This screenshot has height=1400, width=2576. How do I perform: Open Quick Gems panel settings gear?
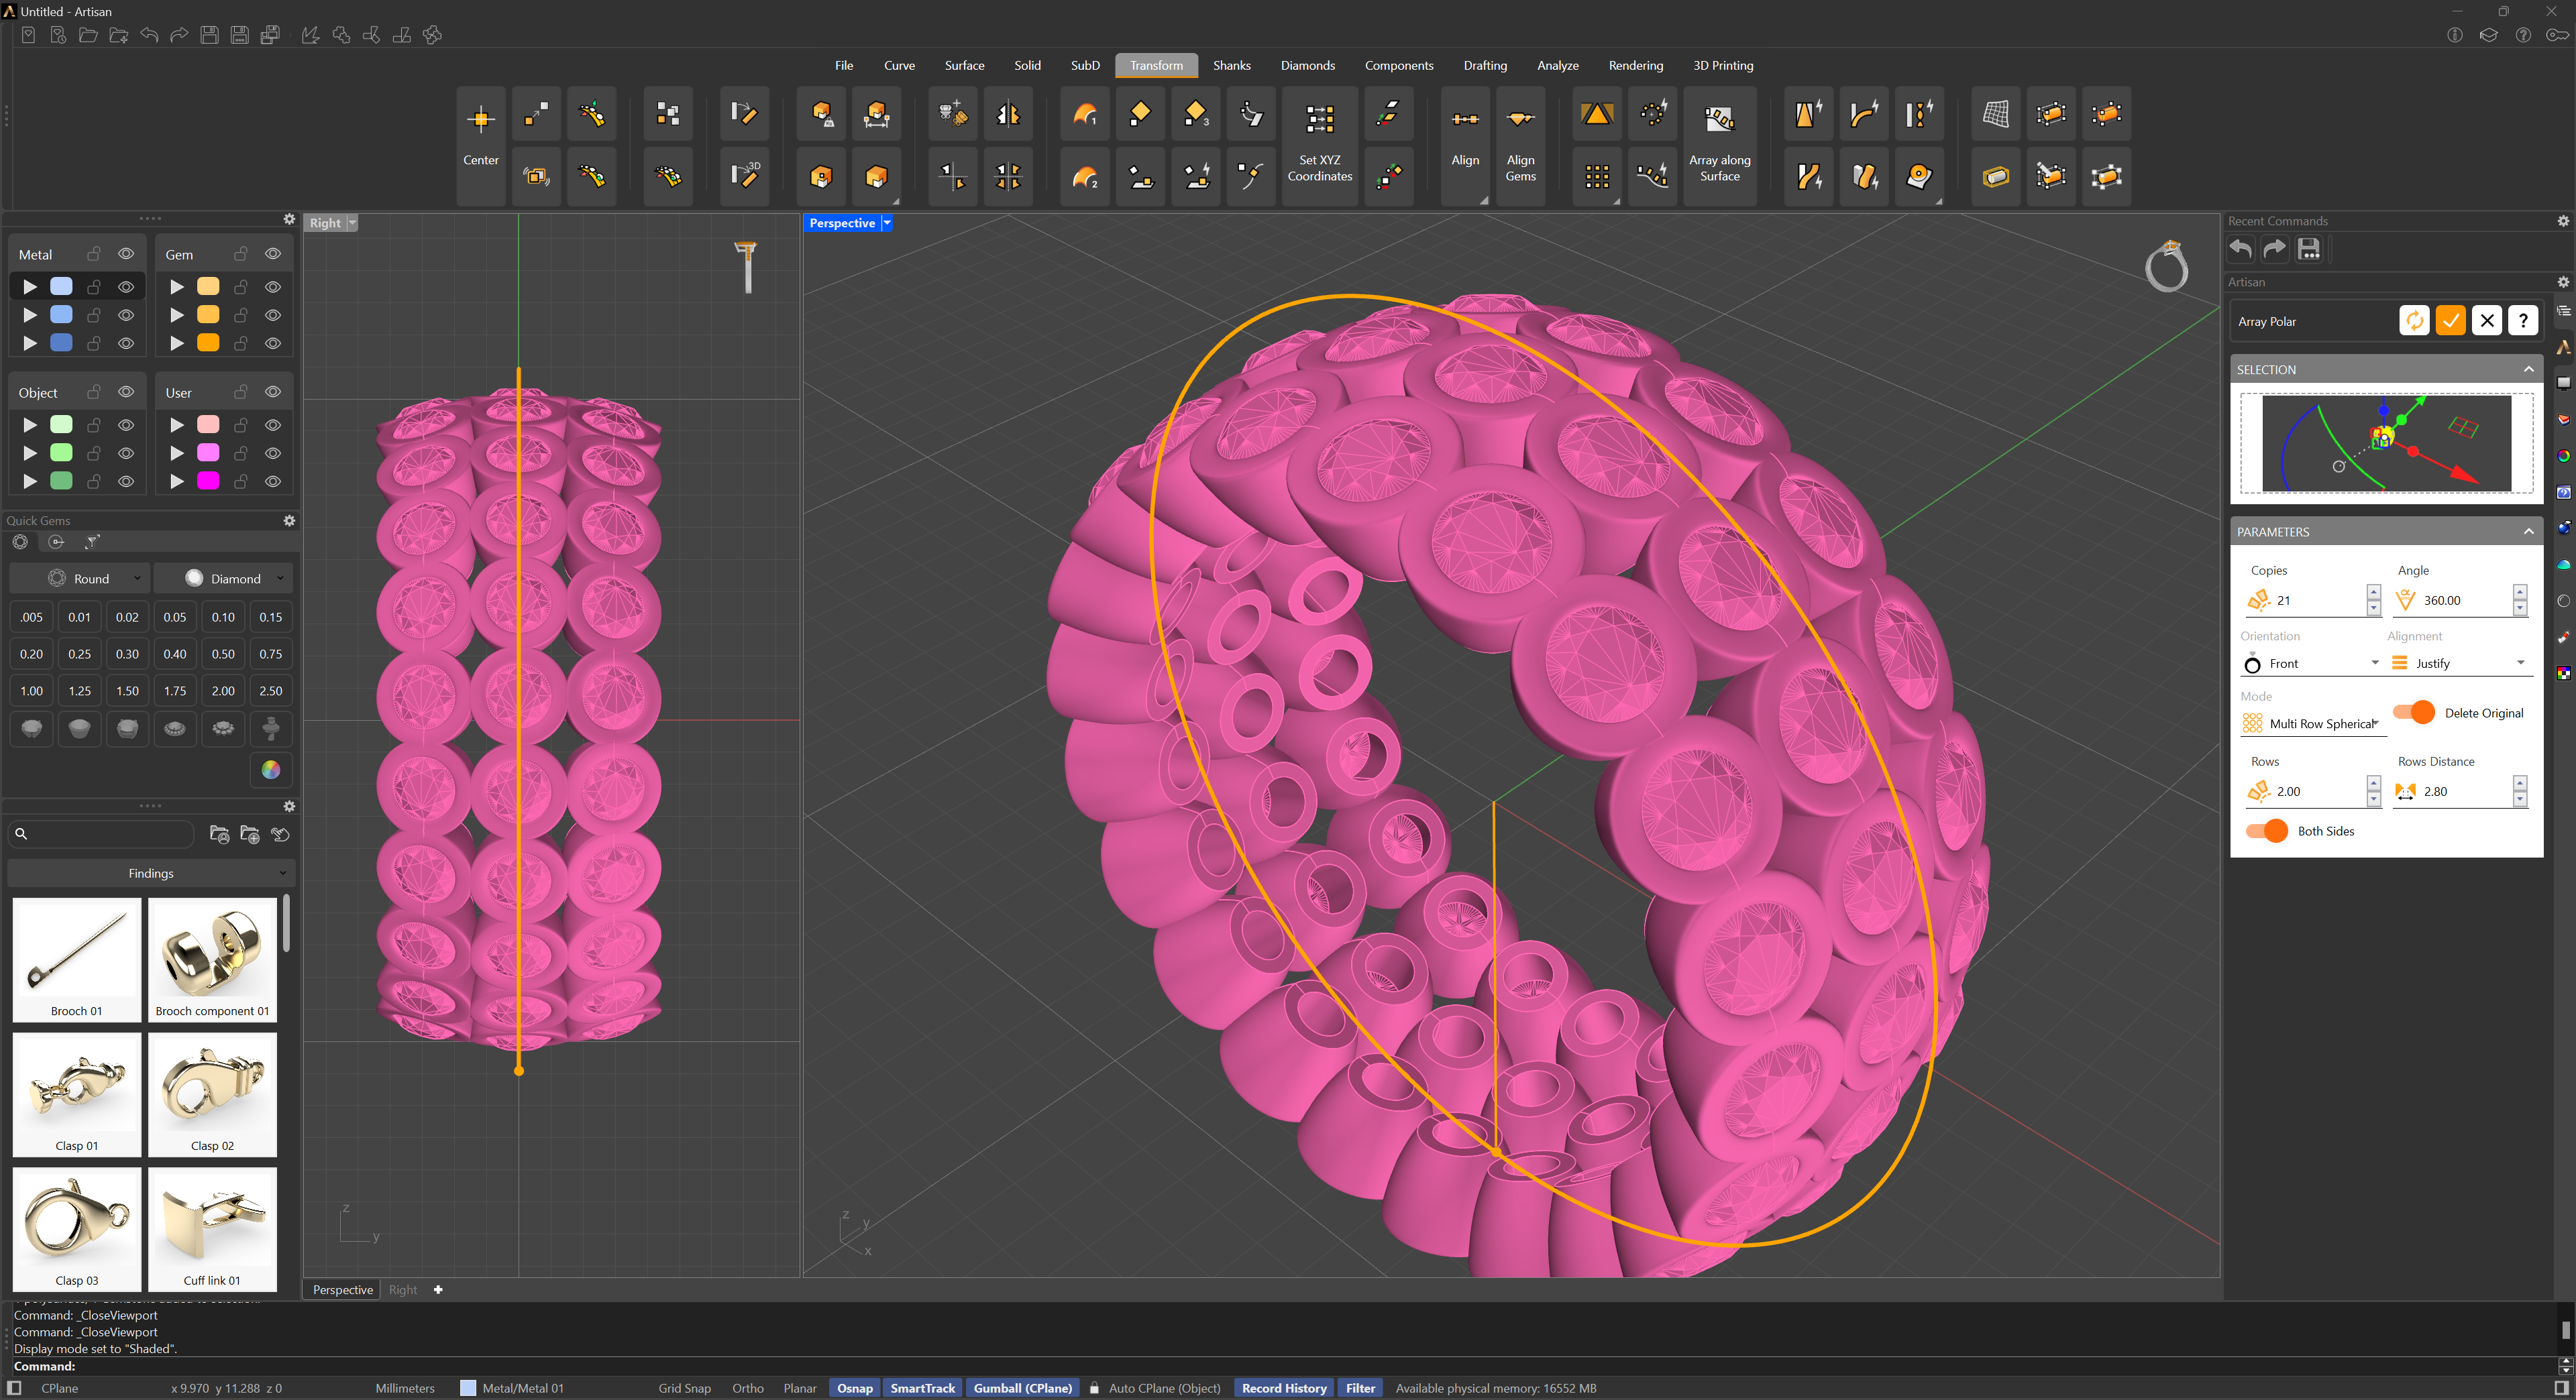pyautogui.click(x=289, y=520)
